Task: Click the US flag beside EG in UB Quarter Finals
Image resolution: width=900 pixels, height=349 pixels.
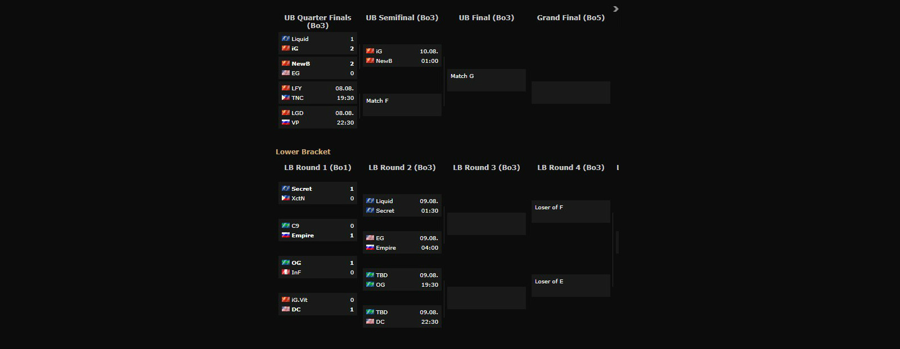Action: coord(286,73)
